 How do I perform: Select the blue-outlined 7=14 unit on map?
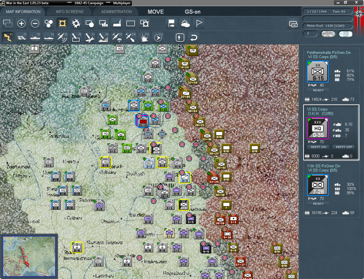[x=134, y=106]
